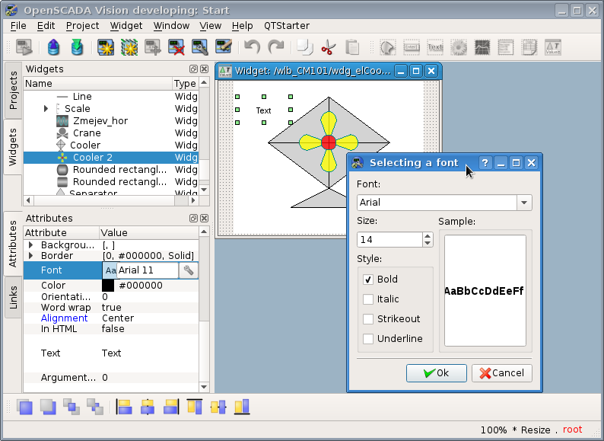Click the raise to top icon
The image size is (604, 441).
[x=25, y=407]
